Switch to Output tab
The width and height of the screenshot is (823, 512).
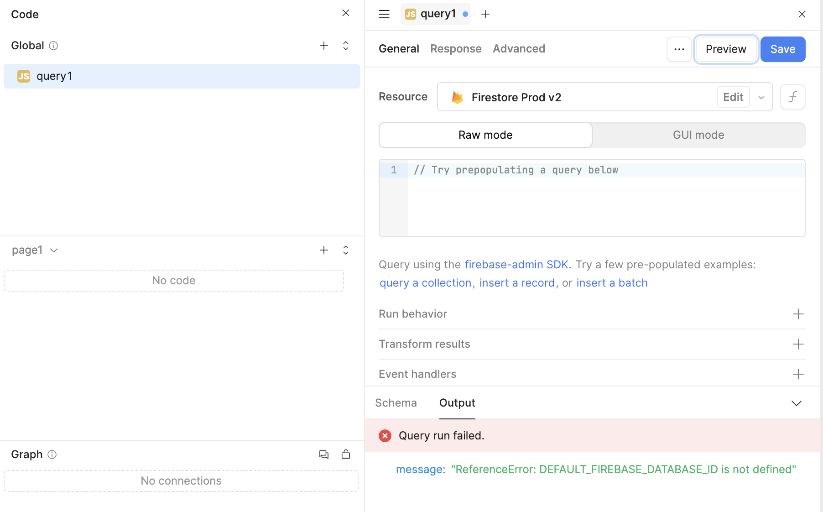coord(457,403)
